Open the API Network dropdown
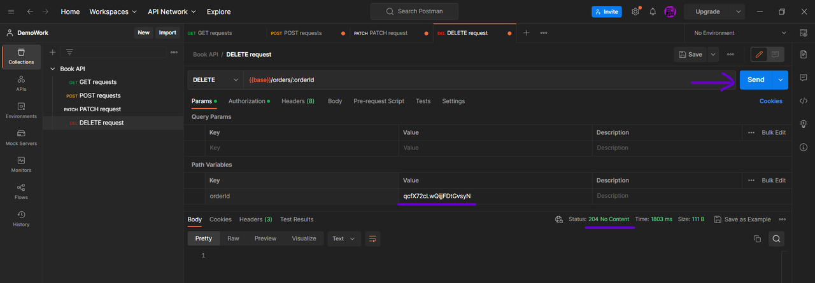Viewport: 815px width, 283px height. click(171, 11)
